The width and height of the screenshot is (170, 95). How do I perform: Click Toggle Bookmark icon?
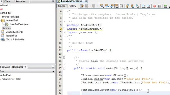tap(137, 6)
